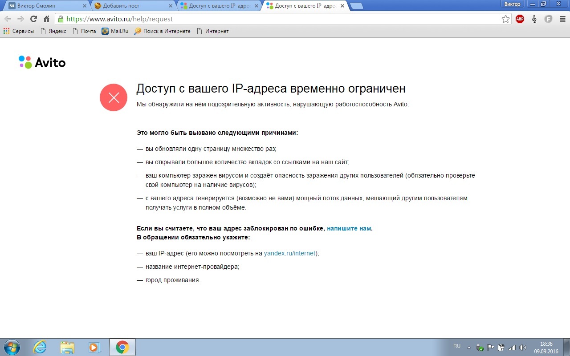Click the browser reload page icon

tap(33, 19)
